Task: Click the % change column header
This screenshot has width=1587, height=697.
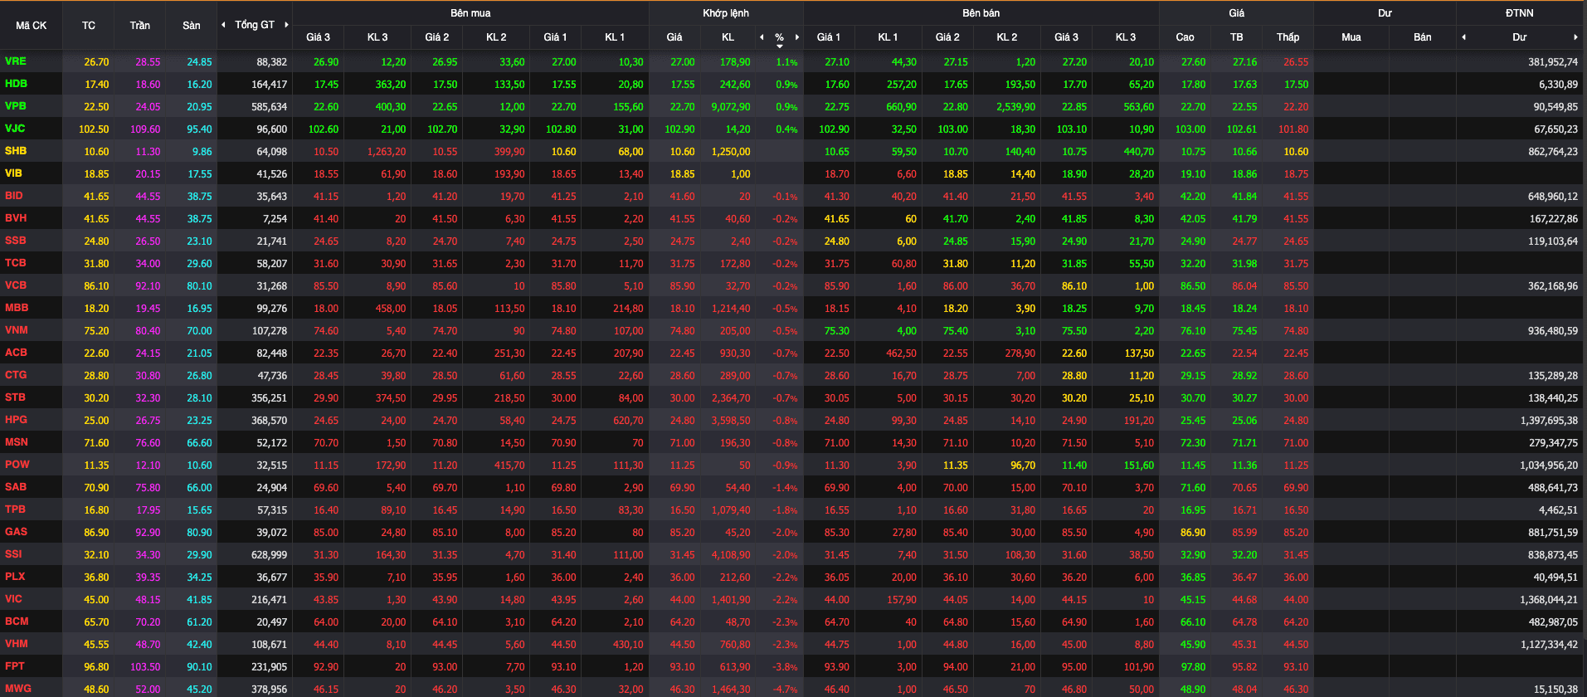Action: (780, 37)
